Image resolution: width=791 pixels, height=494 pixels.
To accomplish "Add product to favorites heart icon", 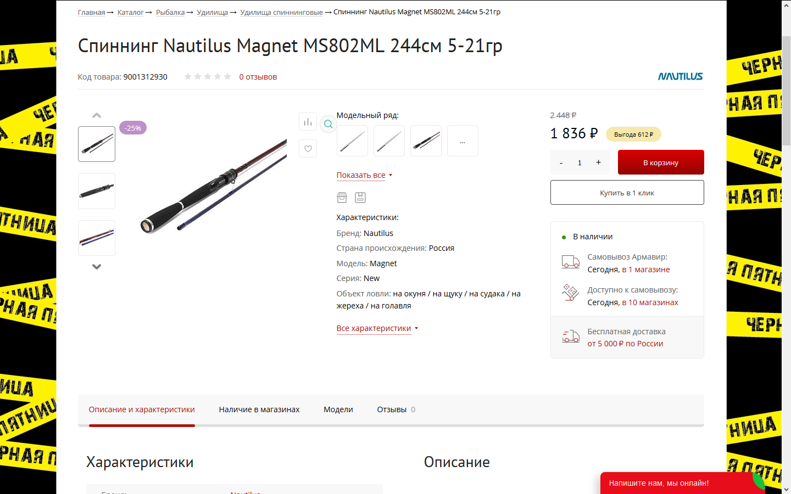I will [x=308, y=148].
